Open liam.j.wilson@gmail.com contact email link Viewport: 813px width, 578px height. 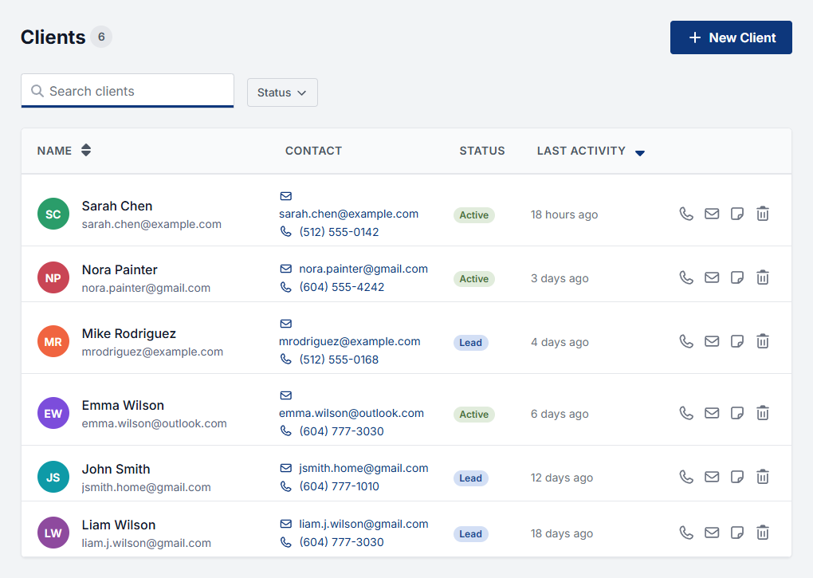coord(363,524)
